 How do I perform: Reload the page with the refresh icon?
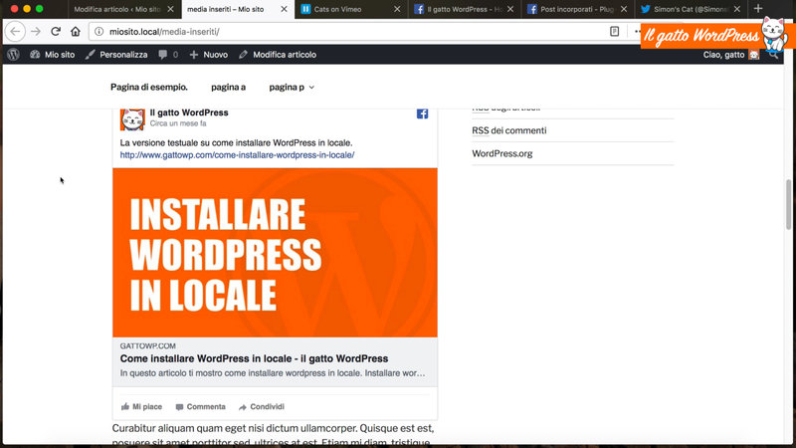point(56,32)
